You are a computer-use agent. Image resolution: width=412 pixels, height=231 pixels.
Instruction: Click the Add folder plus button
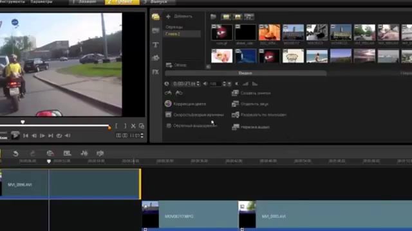tap(169, 17)
